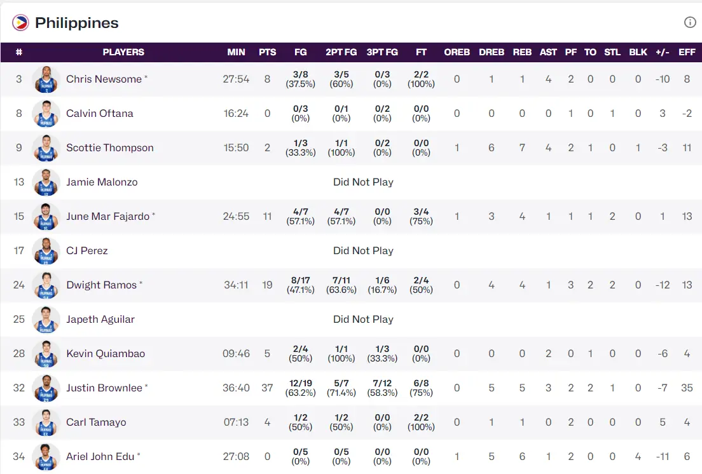Image resolution: width=702 pixels, height=474 pixels.
Task: Click Dwight Ramos's player thumbnail
Action: (46, 285)
